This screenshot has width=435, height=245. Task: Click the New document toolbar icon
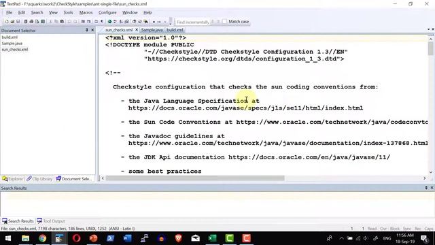click(x=7, y=21)
